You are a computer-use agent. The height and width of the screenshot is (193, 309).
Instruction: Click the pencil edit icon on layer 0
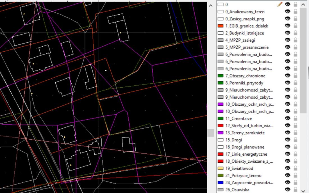point(280,4)
